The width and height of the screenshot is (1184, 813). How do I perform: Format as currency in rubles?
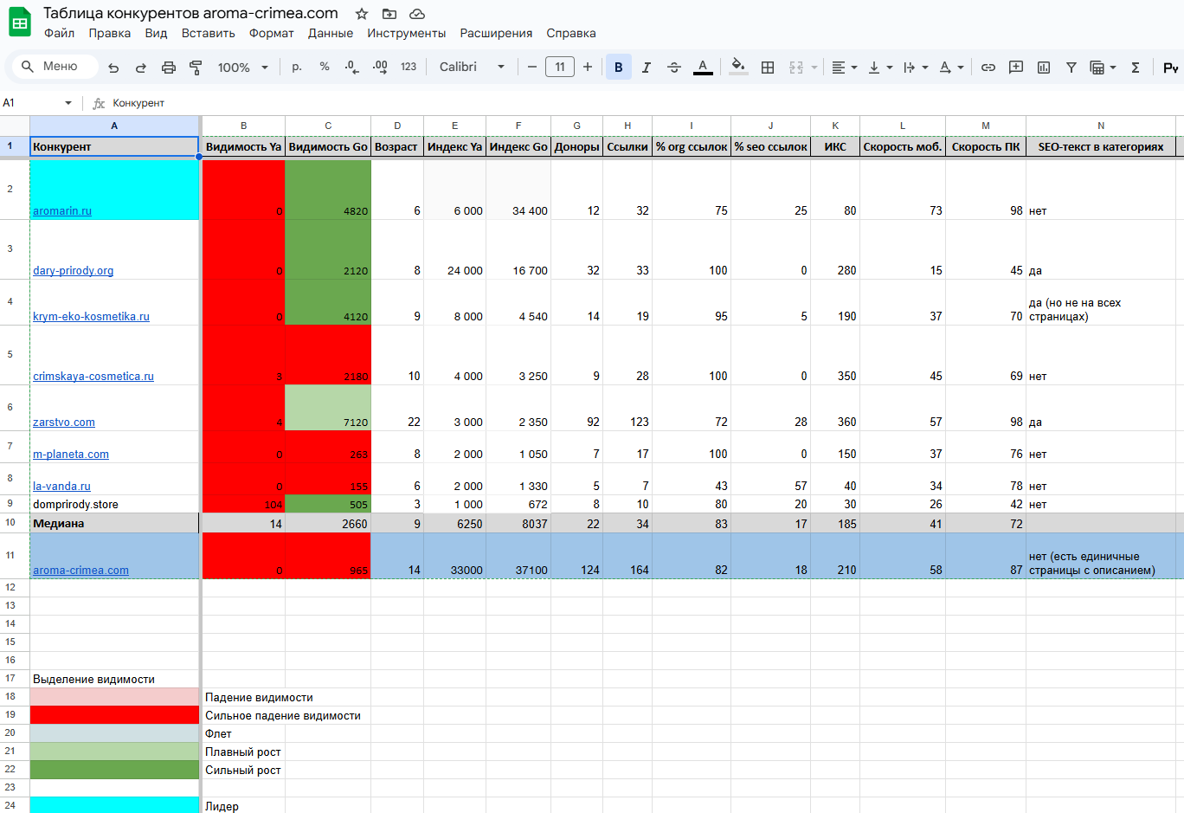pos(297,67)
